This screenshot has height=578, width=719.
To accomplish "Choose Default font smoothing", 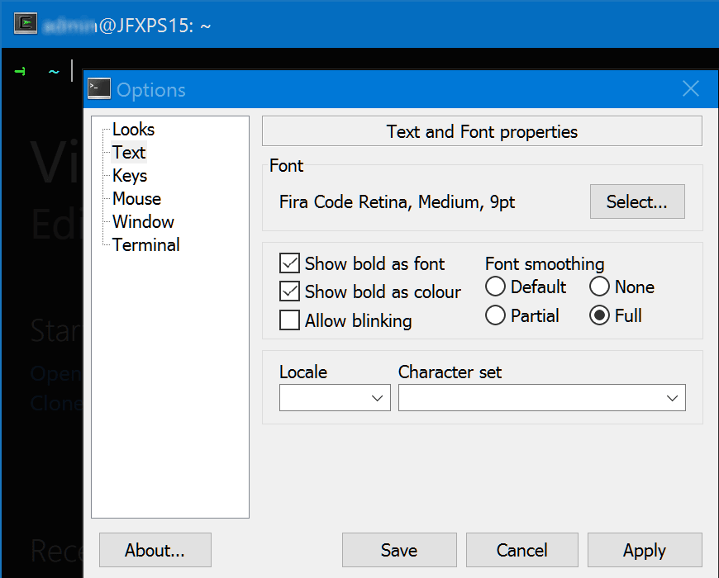I will point(495,287).
